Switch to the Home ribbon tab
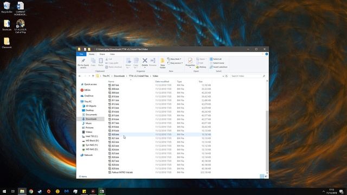Image resolution: width=347 pixels, height=195 pixels. (x=92, y=54)
